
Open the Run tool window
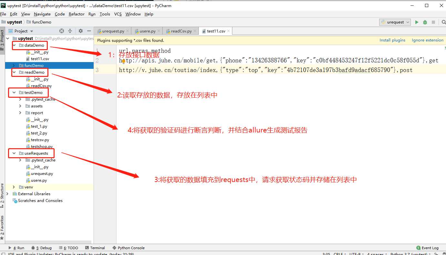[16, 248]
